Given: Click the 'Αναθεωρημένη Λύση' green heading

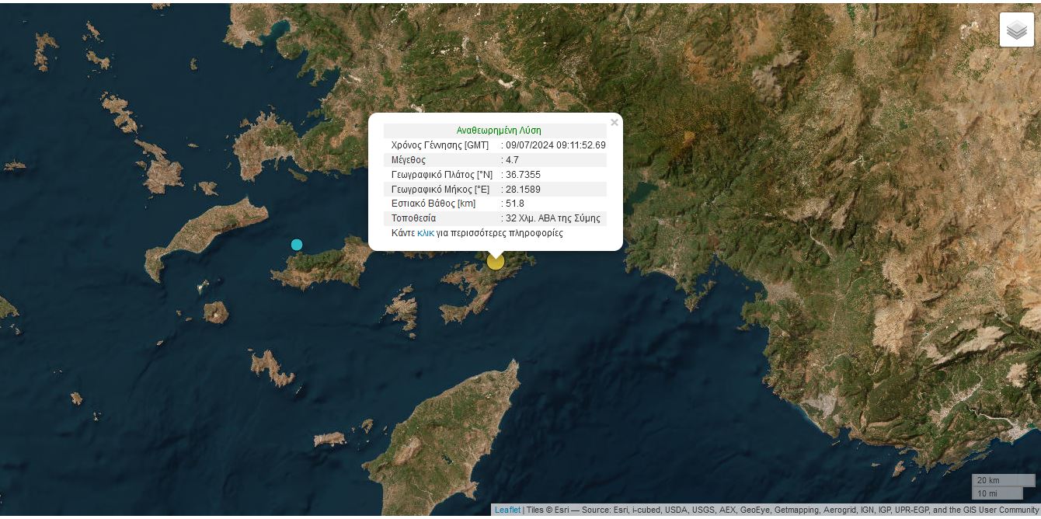Looking at the screenshot, I should tap(498, 131).
